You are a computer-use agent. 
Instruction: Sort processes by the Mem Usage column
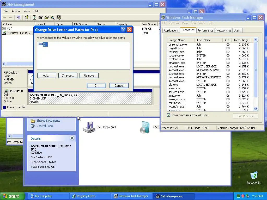click(241, 40)
